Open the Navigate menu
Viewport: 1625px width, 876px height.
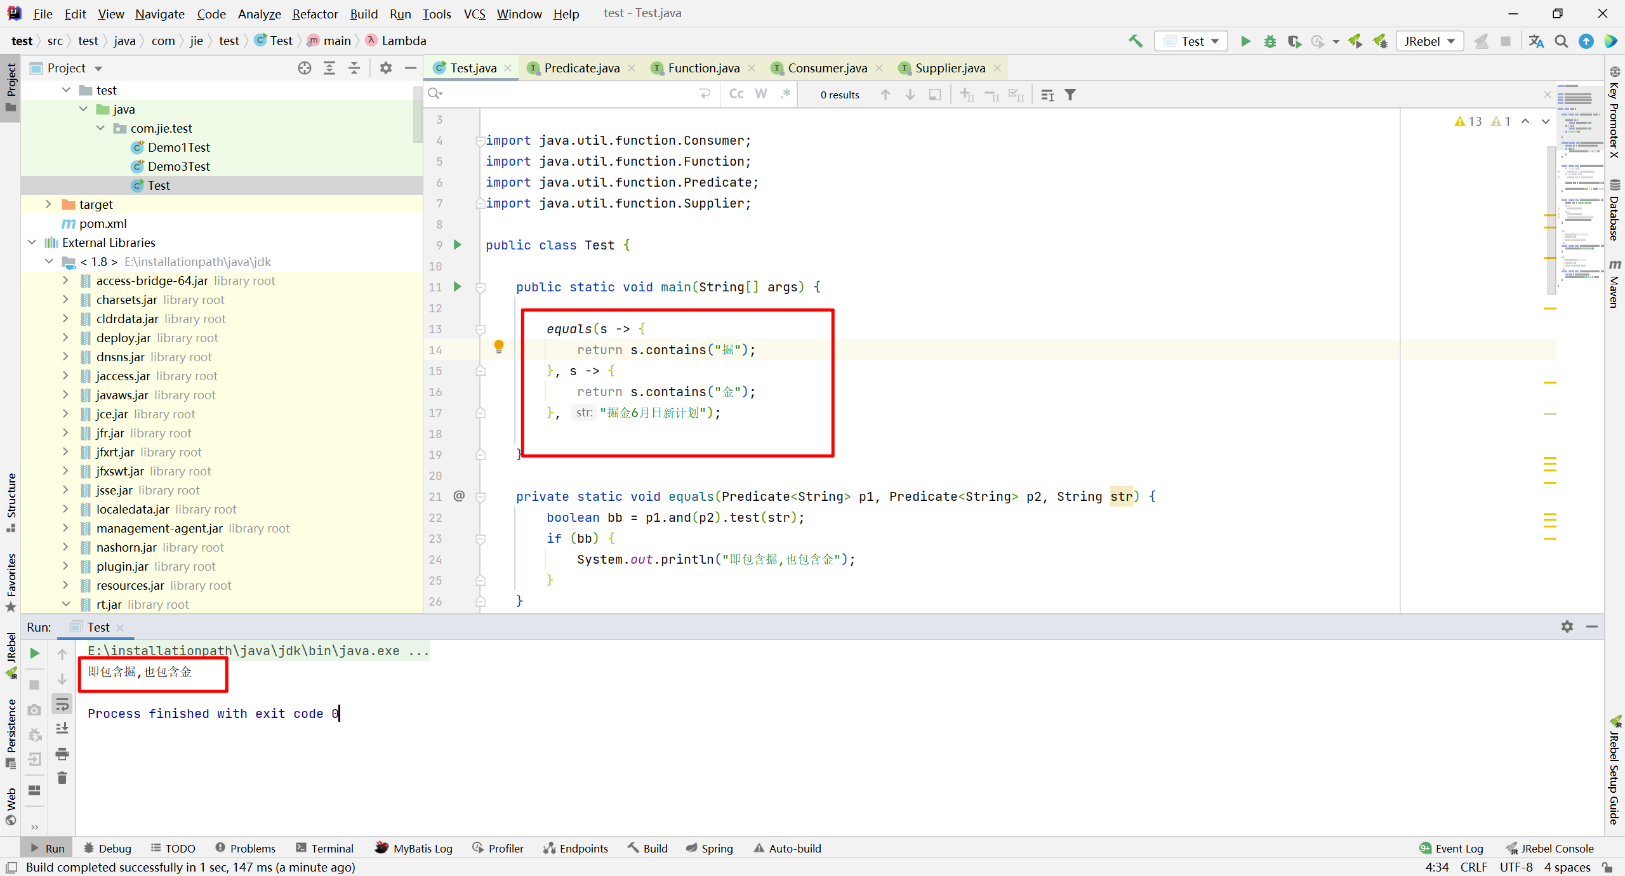[x=160, y=13]
